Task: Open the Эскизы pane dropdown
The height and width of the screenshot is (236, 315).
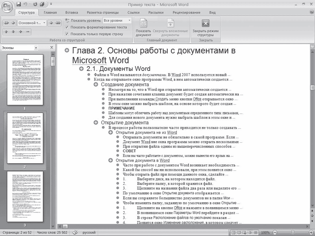Action: click(36, 48)
